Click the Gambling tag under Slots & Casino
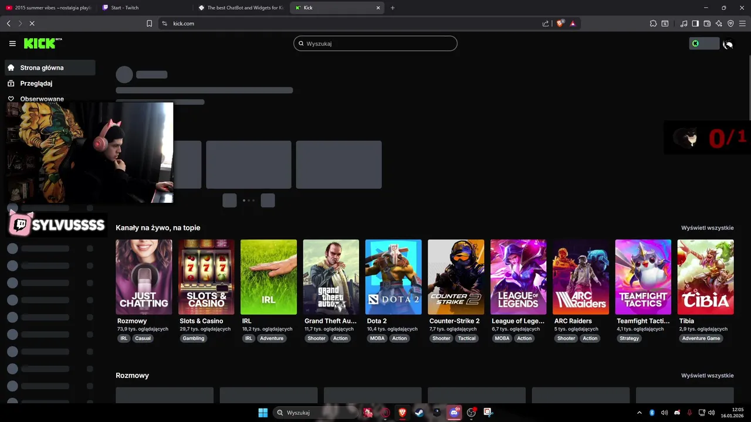The image size is (751, 422). [x=194, y=338]
